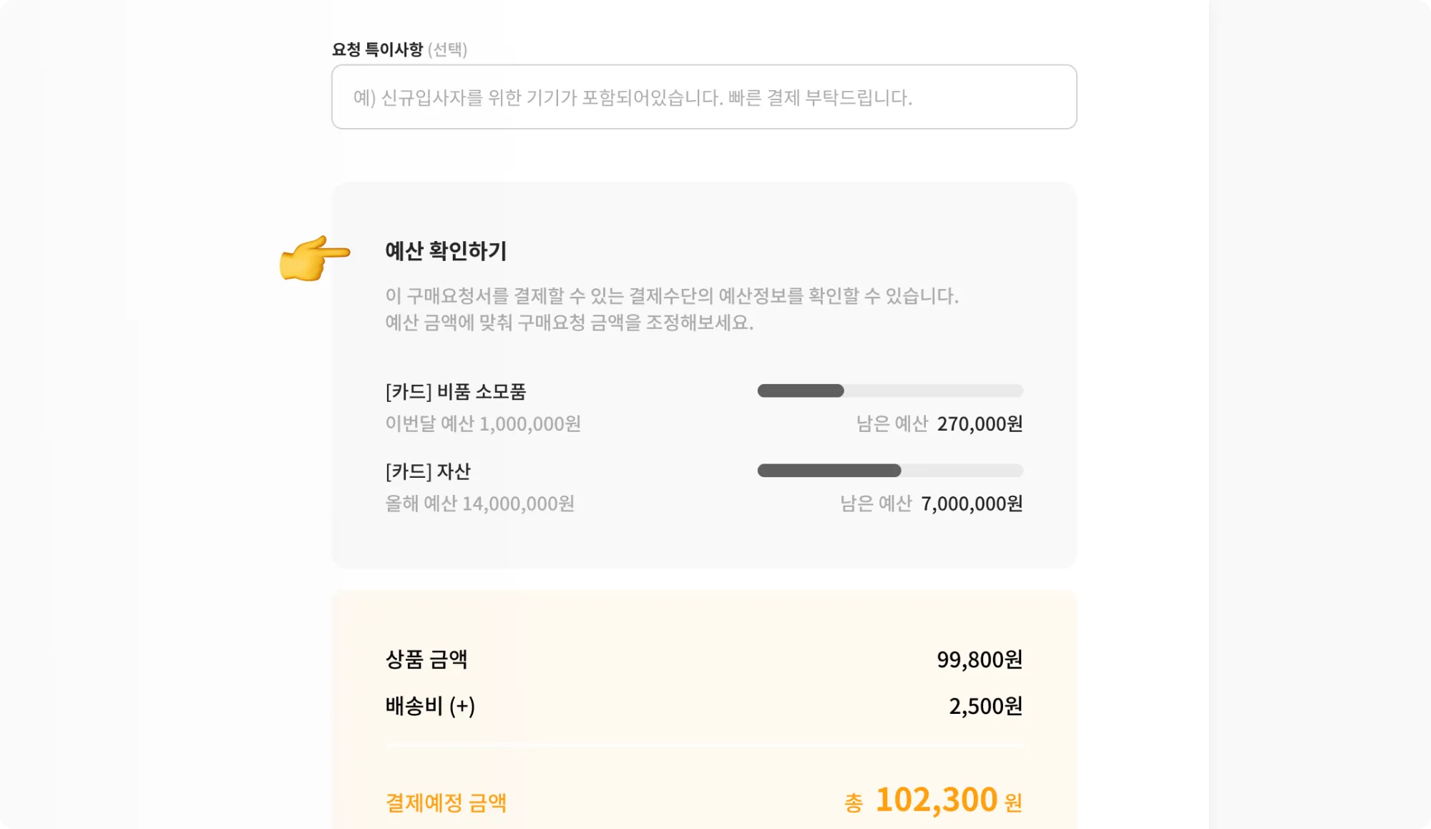1431x829 pixels.
Task: Click the remaining budget 270,000원 amount
Action: click(x=979, y=424)
